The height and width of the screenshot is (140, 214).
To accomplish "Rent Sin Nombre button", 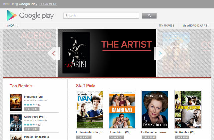I will tap(182, 137).
